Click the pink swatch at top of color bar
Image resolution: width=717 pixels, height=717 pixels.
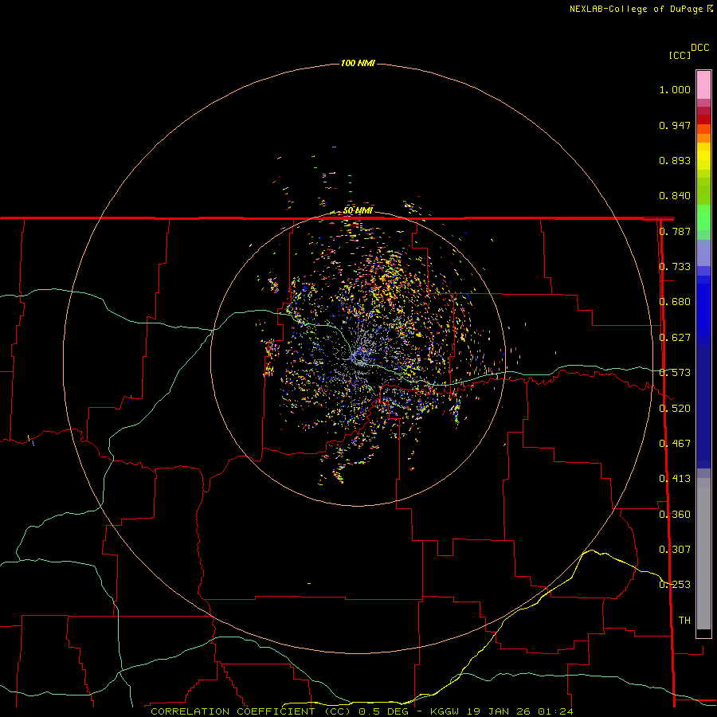pyautogui.click(x=703, y=85)
